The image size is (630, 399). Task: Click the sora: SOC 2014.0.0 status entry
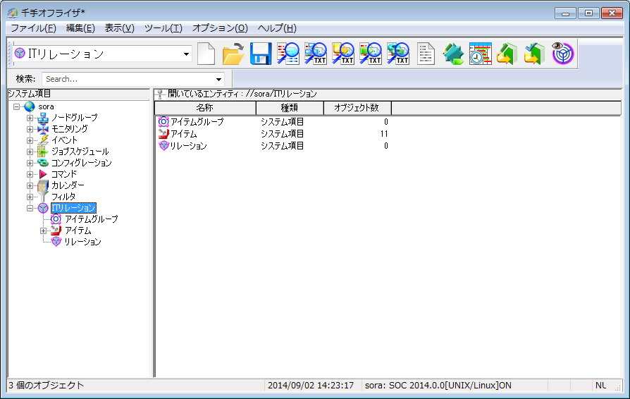tap(438, 386)
